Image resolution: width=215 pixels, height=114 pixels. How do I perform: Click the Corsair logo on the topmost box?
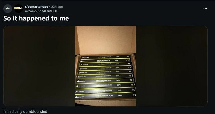click(85, 57)
